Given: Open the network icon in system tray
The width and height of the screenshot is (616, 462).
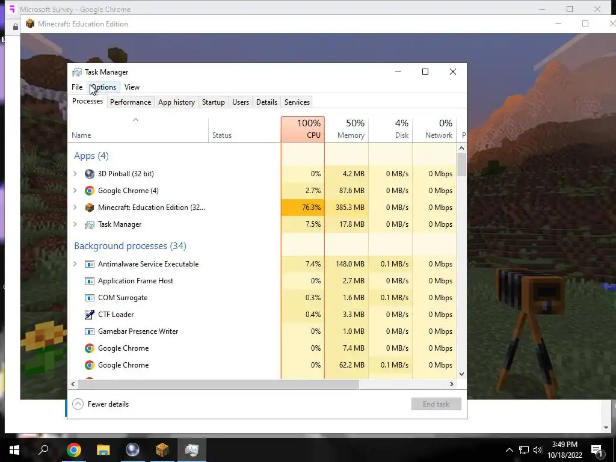Looking at the screenshot, I should 524,450.
